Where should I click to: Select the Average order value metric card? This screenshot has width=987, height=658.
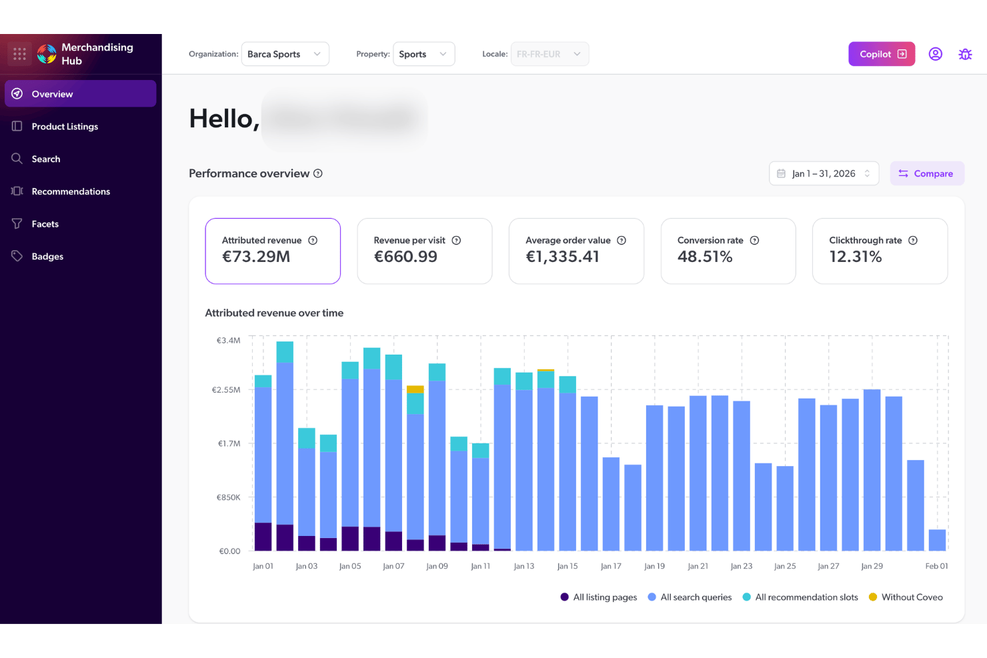pos(576,251)
